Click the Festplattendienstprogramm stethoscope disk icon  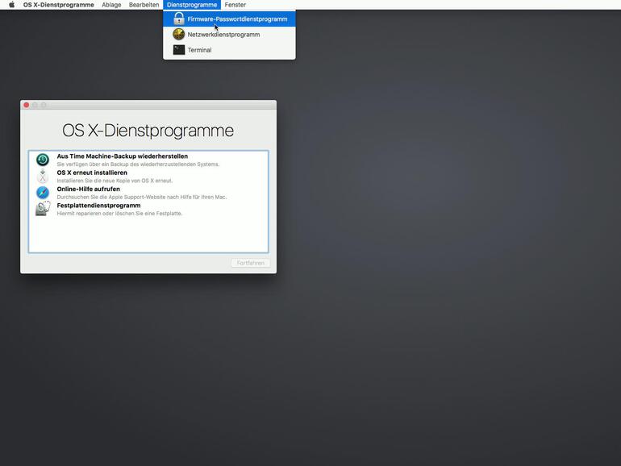click(x=43, y=209)
